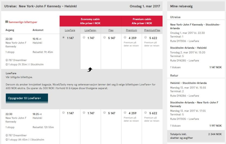Select PremiumFlex 5 622 on 15:15 arrival flight

click(x=146, y=38)
